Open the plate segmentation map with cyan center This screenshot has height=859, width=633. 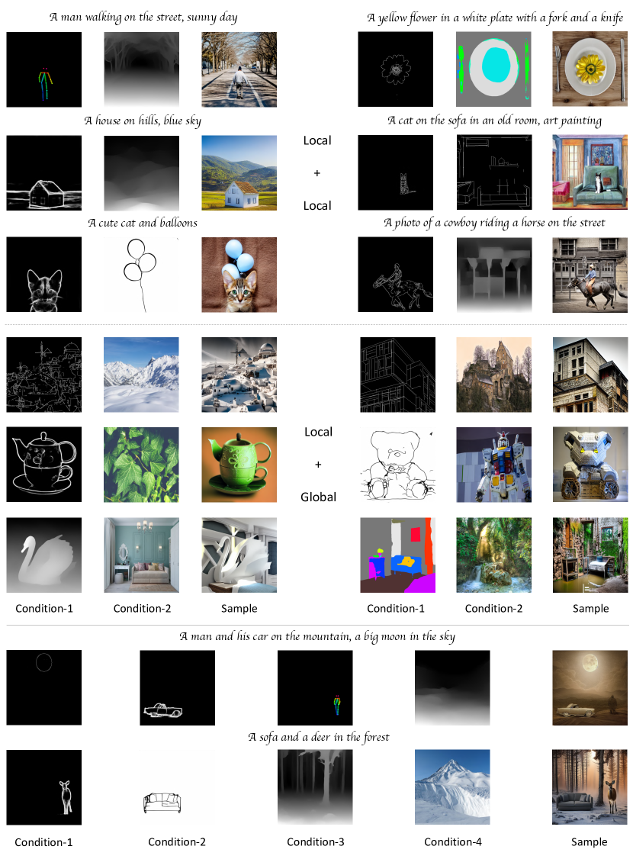[x=493, y=69]
